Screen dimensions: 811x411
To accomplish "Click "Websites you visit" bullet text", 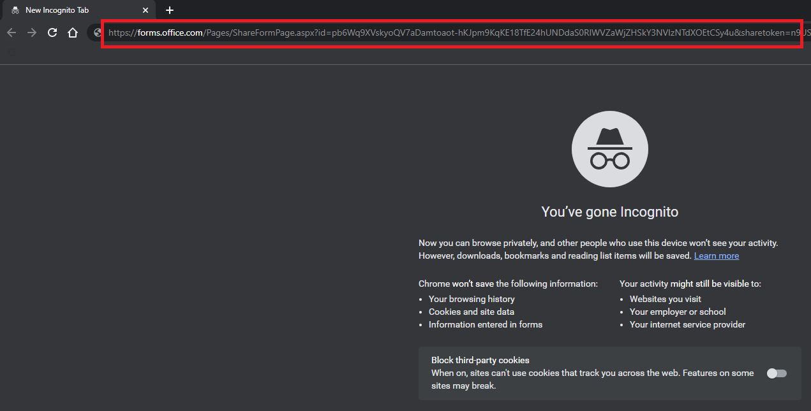I will tap(666, 299).
